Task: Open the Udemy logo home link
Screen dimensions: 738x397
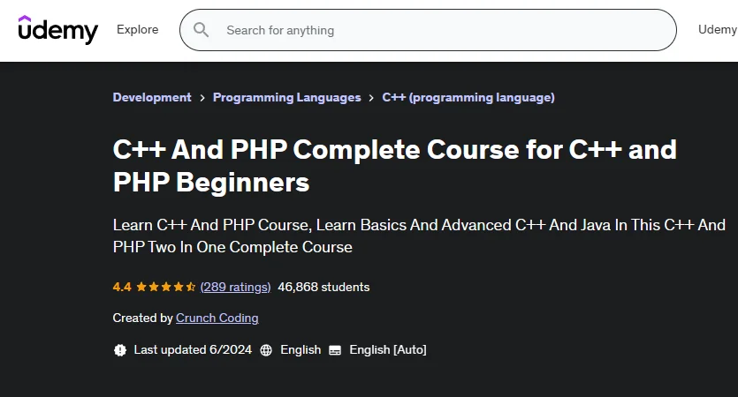Action: pyautogui.click(x=58, y=30)
